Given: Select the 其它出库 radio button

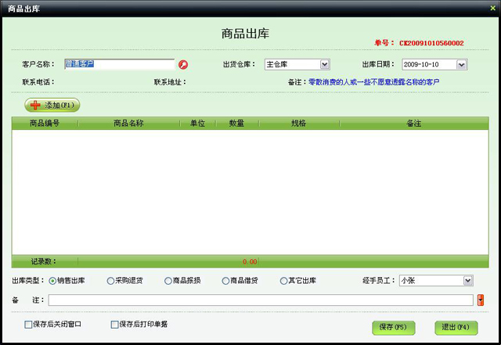Looking at the screenshot, I should pos(284,280).
